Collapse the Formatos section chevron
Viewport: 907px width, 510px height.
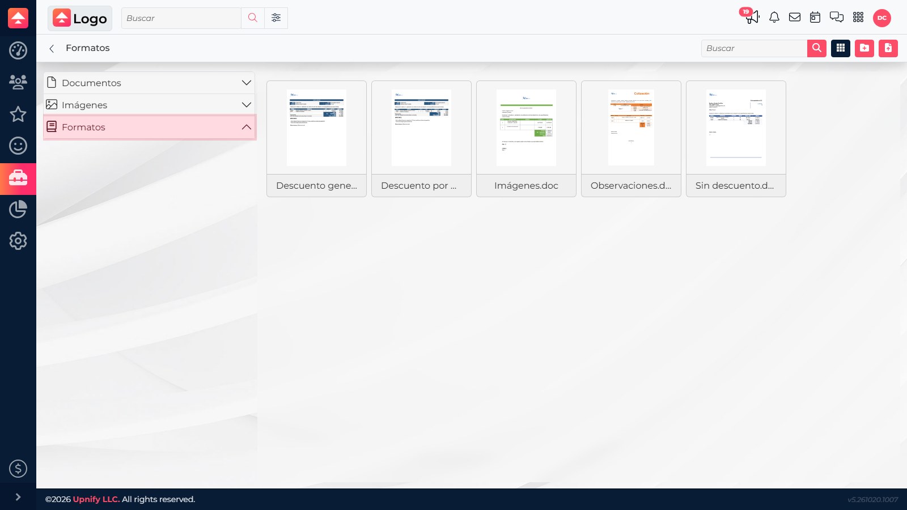pyautogui.click(x=246, y=127)
